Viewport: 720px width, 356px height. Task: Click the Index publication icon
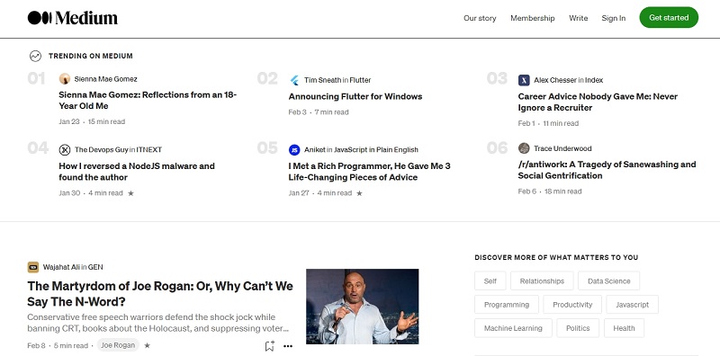(524, 80)
